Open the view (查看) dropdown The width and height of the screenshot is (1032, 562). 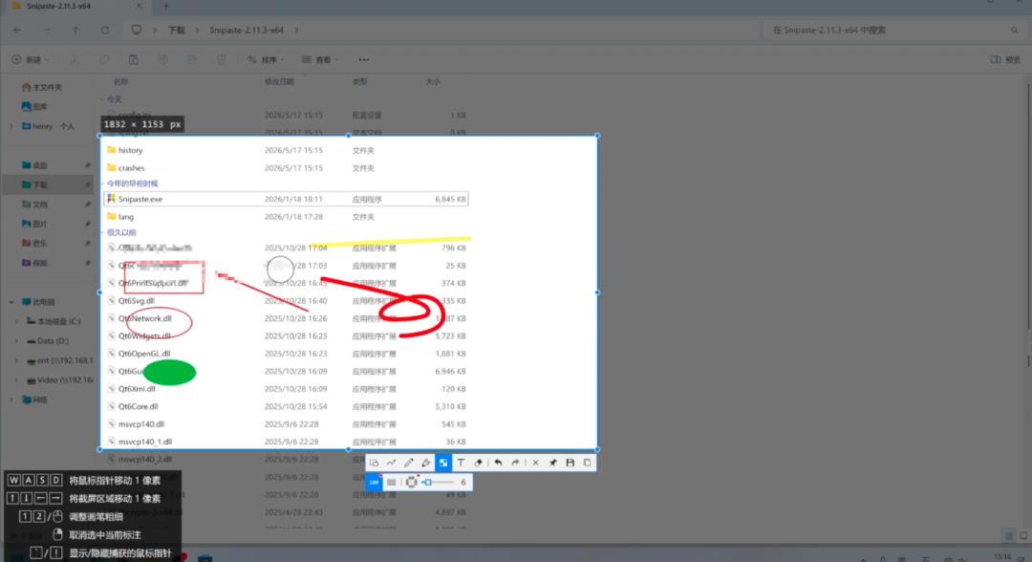coord(320,60)
